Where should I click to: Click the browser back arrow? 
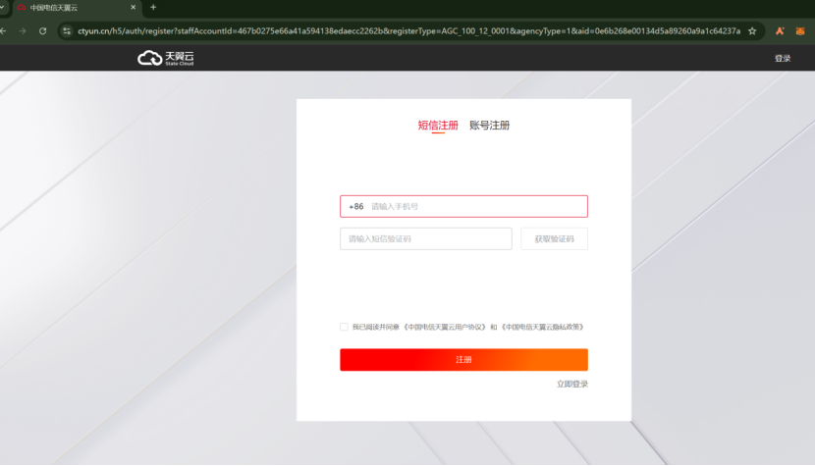click(3, 31)
